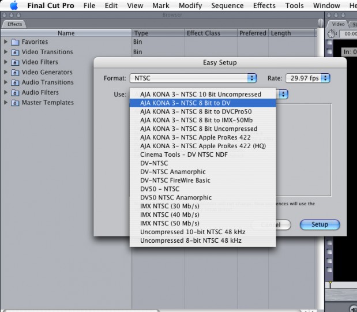Click the Setup button

tap(320, 224)
